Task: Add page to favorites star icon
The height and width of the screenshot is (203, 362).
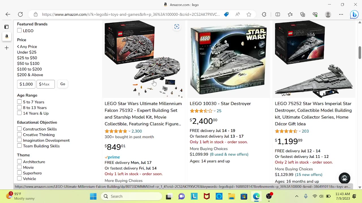Action: pyautogui.click(x=249, y=14)
